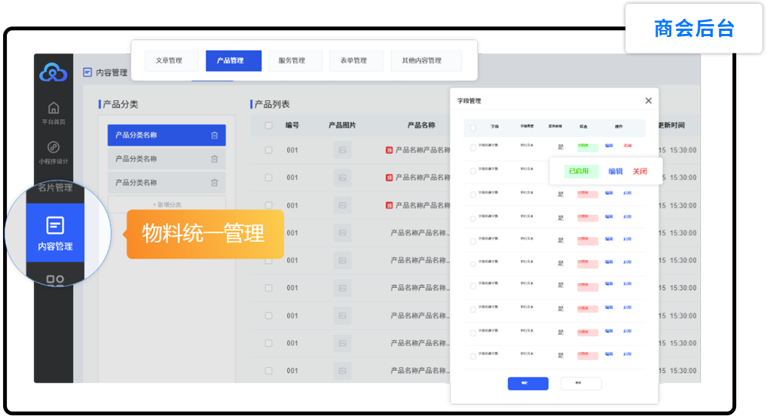Close the 字段管理 dialog
The height and width of the screenshot is (416, 767).
coord(648,100)
